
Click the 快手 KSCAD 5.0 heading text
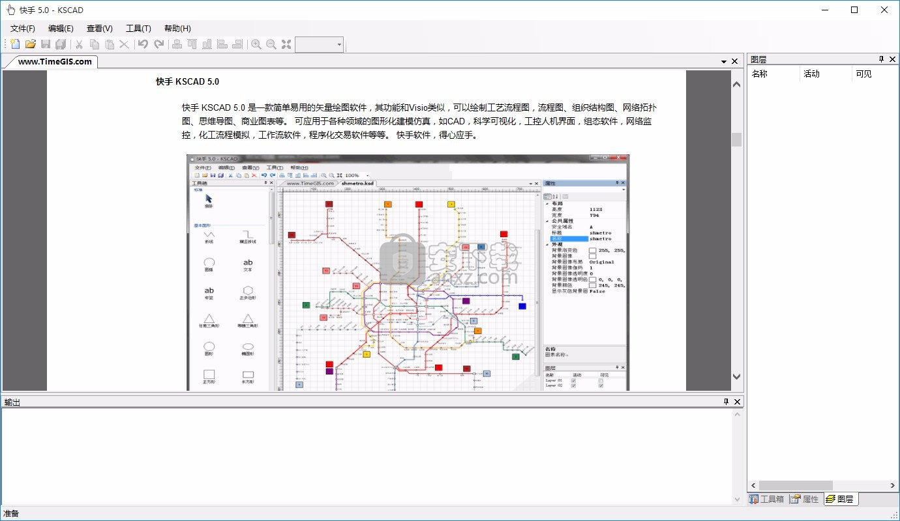187,81
